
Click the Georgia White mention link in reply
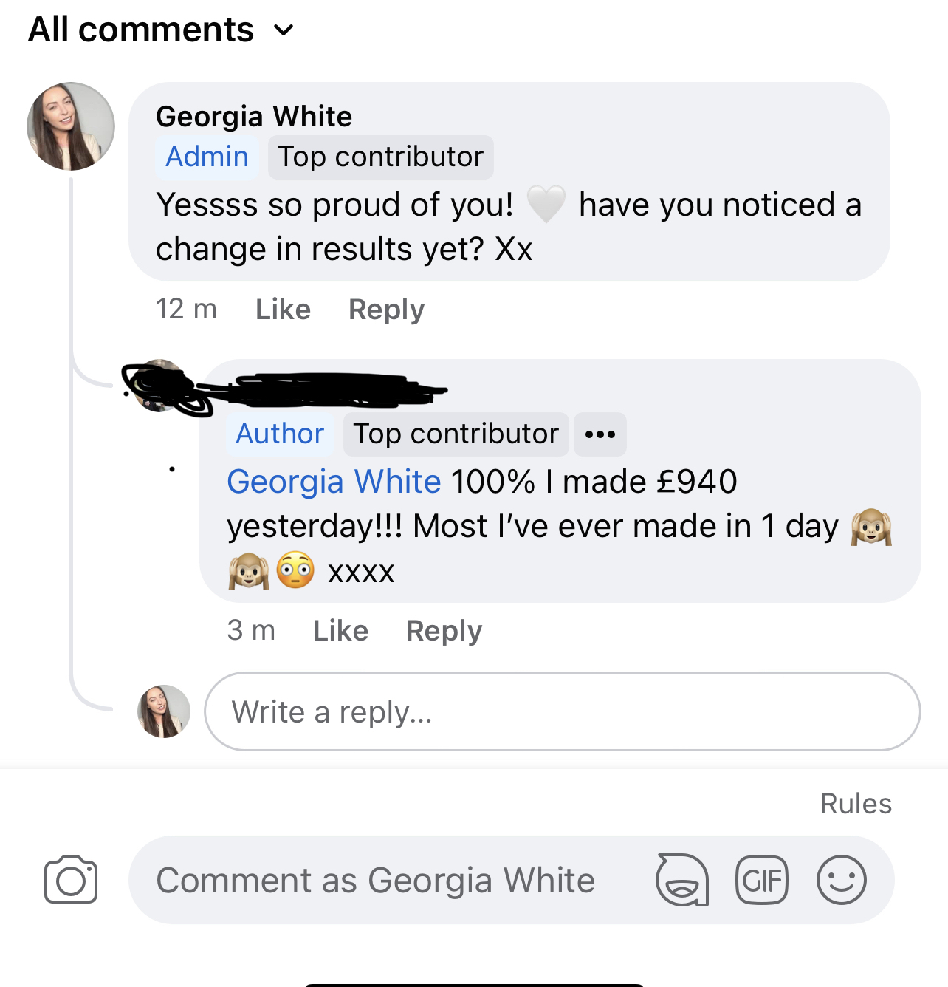(x=334, y=482)
